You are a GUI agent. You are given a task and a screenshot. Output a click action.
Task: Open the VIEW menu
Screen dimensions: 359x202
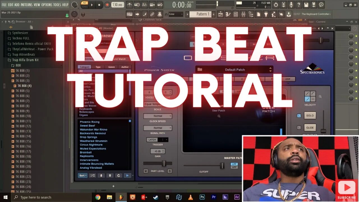click(37, 5)
